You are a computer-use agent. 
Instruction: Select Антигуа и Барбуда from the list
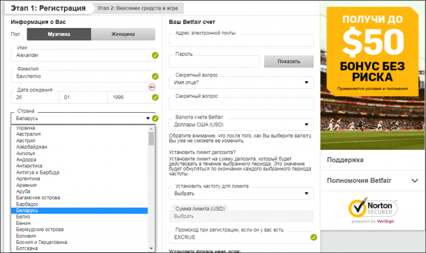point(79,172)
